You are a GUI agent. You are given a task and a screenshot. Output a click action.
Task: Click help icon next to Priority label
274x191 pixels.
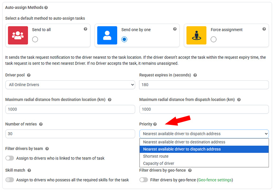(155, 124)
